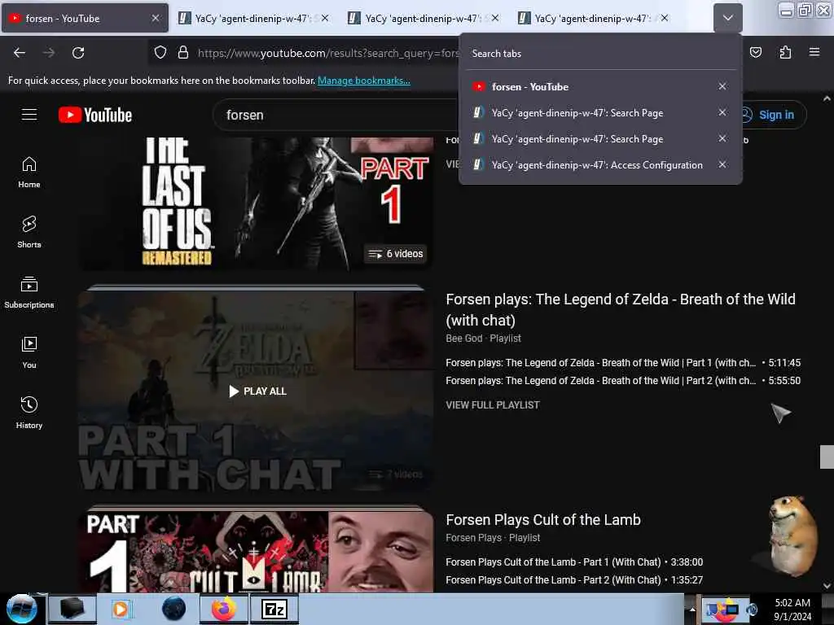This screenshot has width=834, height=625.
Task: Switch to the forsen - YouTube tab
Action: [x=85, y=18]
